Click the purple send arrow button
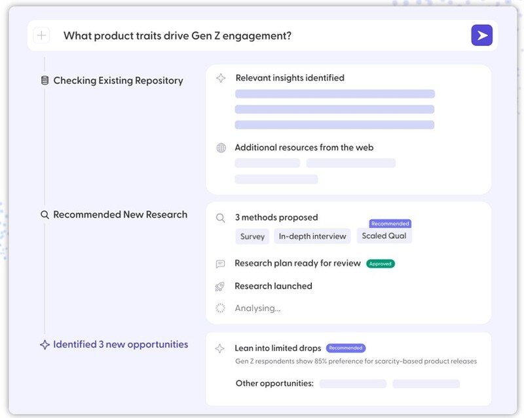The width and height of the screenshot is (524, 418). click(481, 35)
